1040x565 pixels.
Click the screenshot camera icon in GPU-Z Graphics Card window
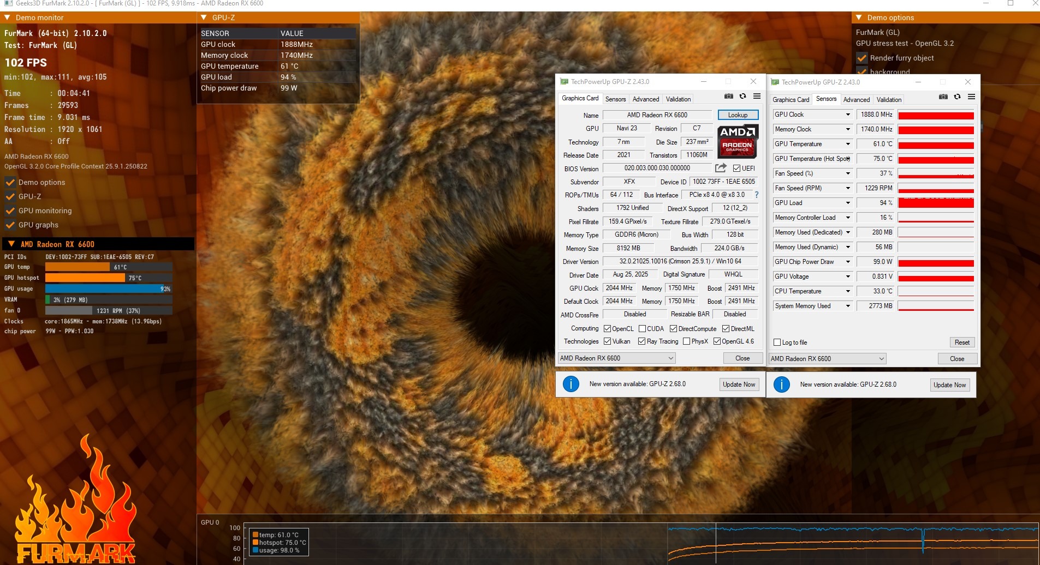tap(728, 97)
